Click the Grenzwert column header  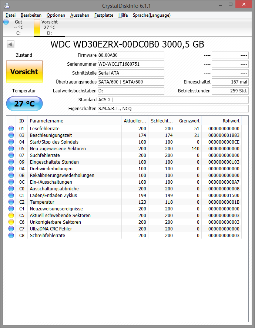pos(188,121)
